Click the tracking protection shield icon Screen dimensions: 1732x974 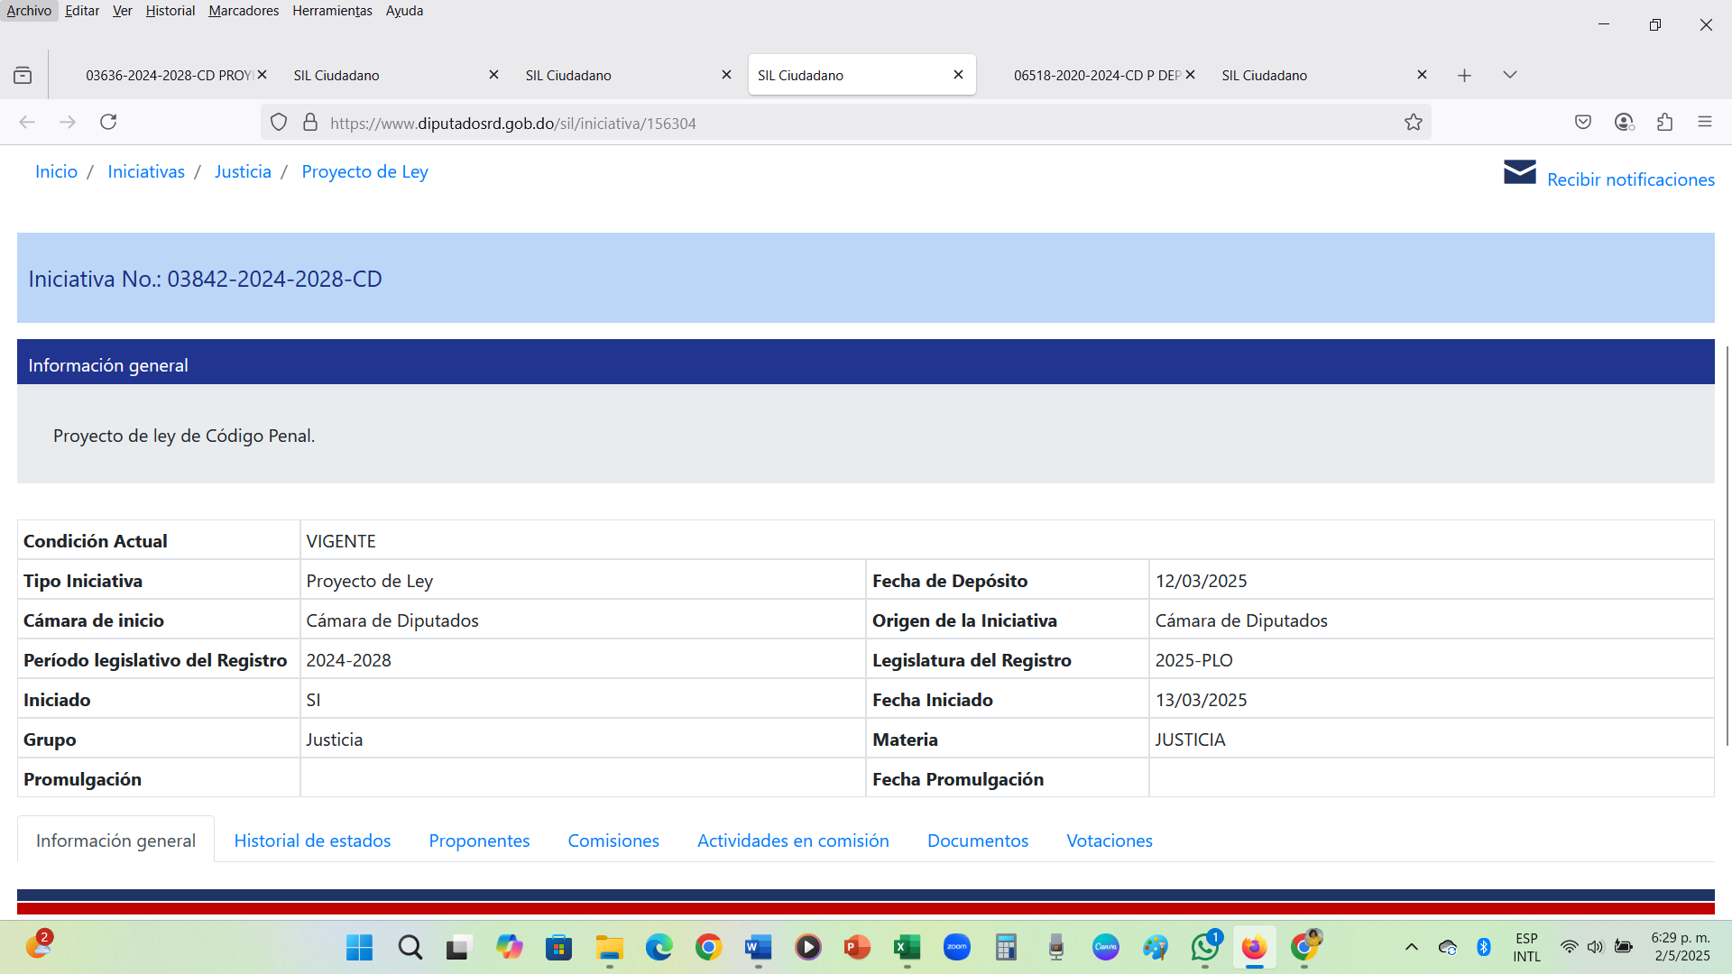click(x=279, y=123)
